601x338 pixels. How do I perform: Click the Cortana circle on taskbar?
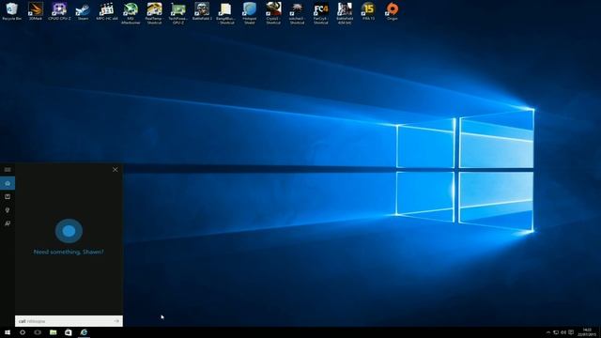click(x=23, y=332)
